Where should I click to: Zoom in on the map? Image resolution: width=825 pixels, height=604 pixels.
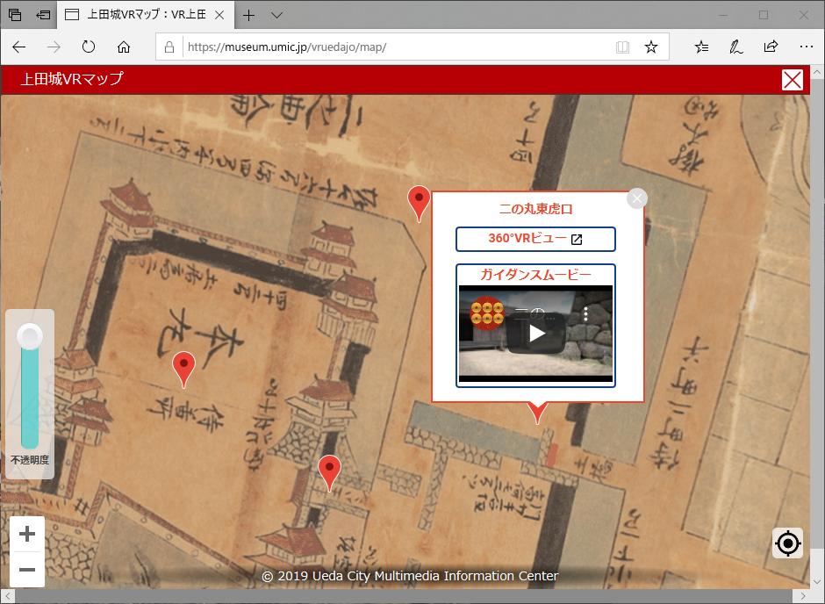(27, 534)
